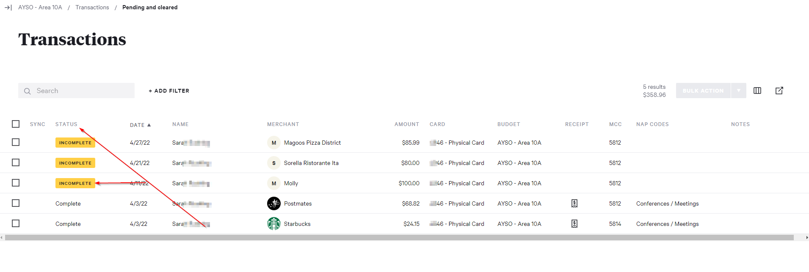Open the AYSO - Area 10A breadcrumb
Image resolution: width=809 pixels, height=272 pixels.
(40, 8)
